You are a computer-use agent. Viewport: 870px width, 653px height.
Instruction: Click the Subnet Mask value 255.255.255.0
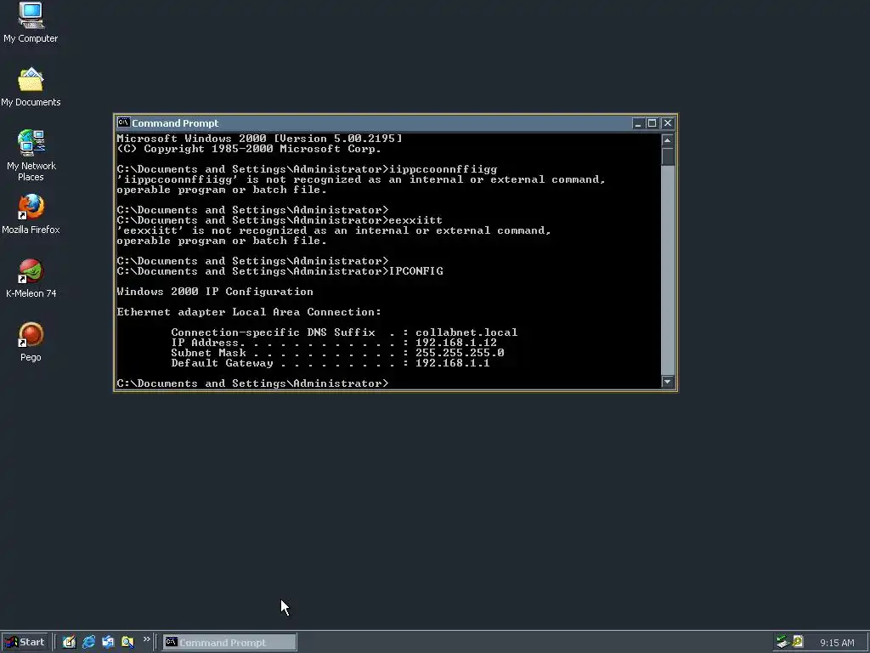coord(460,353)
